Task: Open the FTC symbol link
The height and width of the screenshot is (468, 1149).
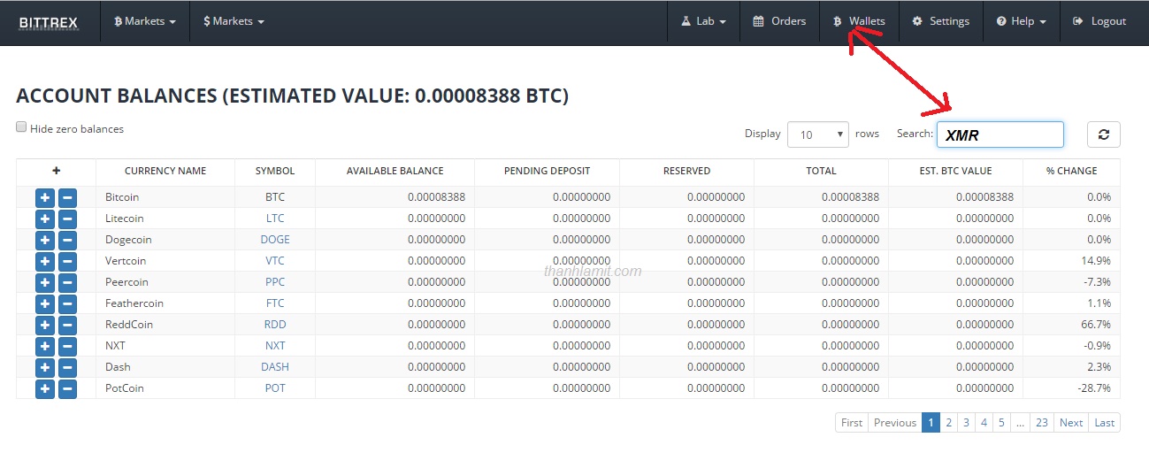Action: [275, 303]
